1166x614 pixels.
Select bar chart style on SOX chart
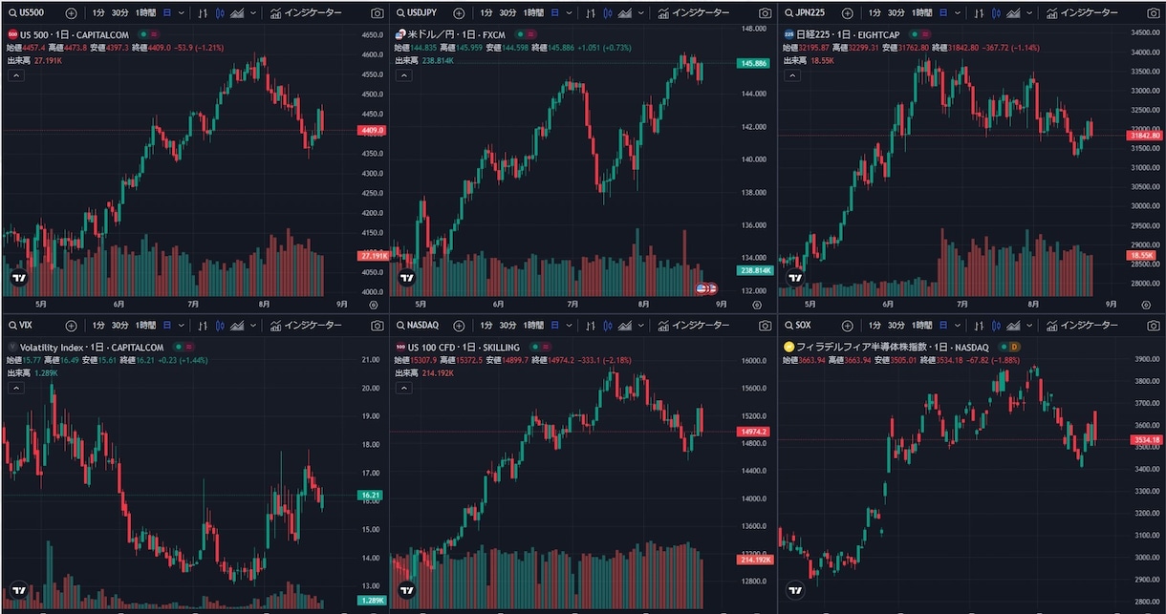pos(979,326)
